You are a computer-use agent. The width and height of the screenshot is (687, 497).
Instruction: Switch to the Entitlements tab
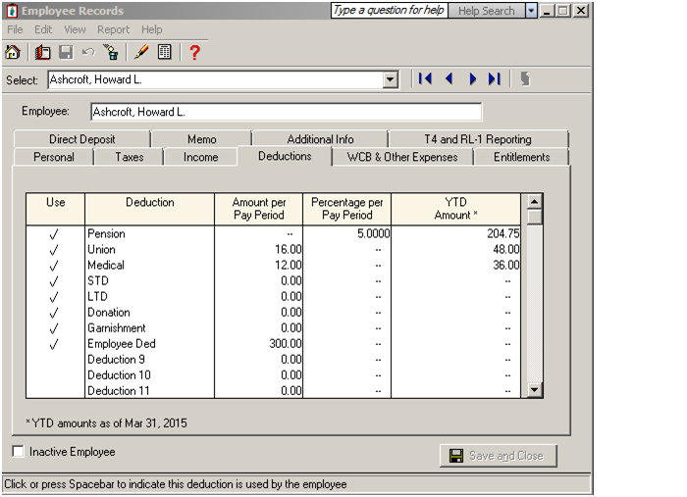tap(521, 157)
